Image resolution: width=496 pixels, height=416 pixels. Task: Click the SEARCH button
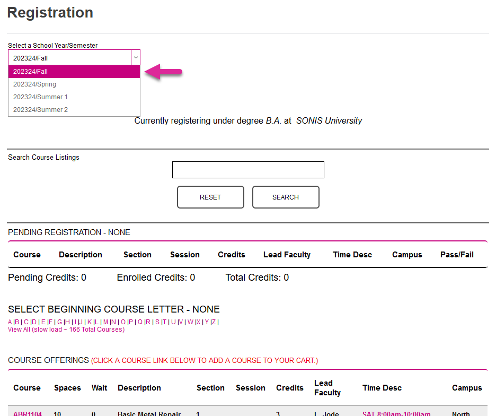click(x=286, y=197)
